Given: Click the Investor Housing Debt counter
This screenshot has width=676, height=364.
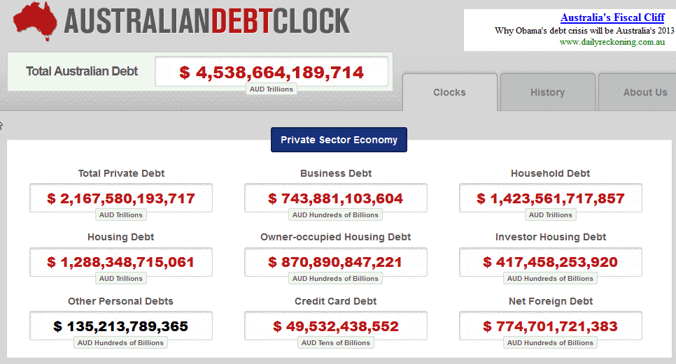Looking at the screenshot, I should coord(550,263).
